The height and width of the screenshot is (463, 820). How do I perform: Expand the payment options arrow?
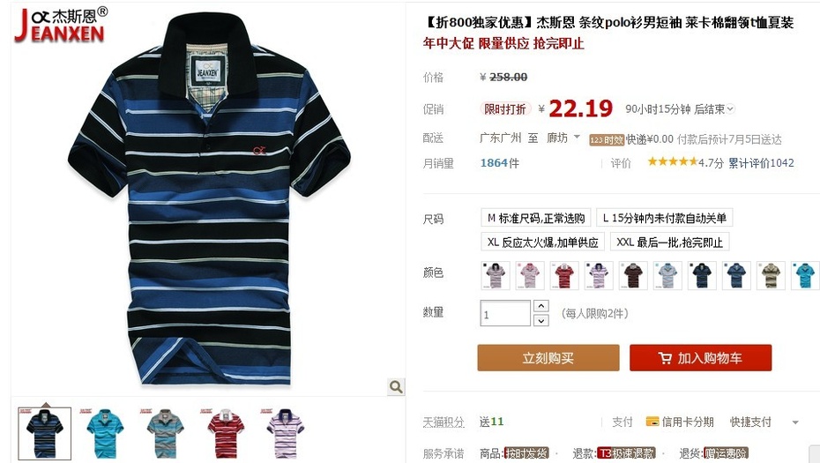(x=795, y=422)
